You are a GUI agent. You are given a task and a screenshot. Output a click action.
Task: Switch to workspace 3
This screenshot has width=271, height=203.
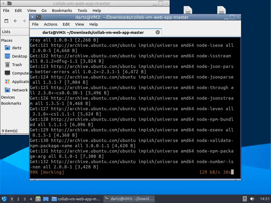(25, 199)
